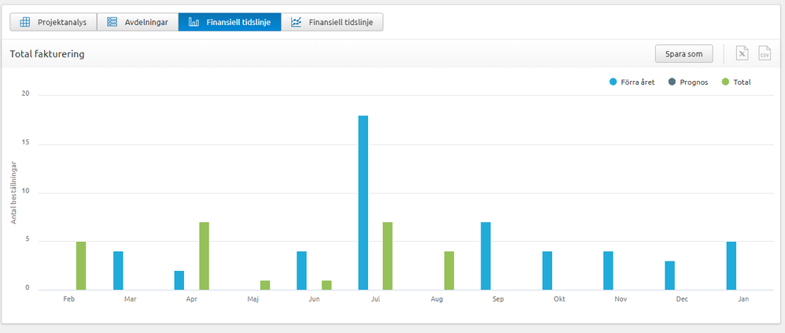
Task: Click the blue bar for Sep
Action: [x=485, y=256]
